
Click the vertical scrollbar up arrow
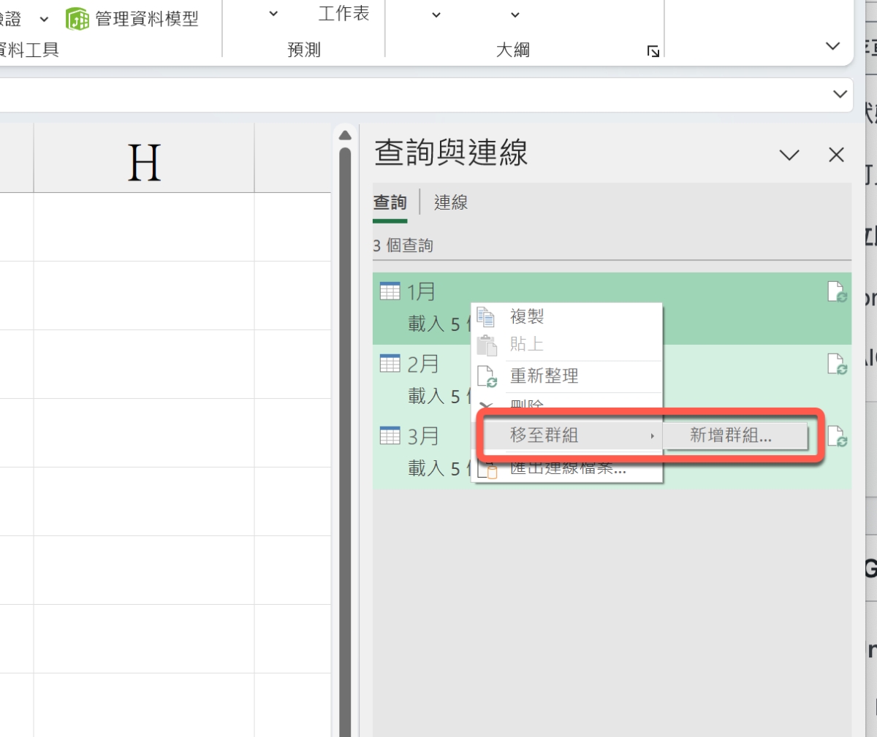tap(345, 136)
